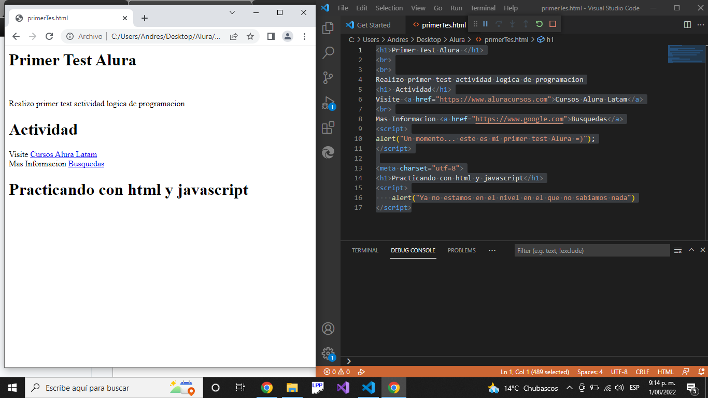Open Chrome profile avatar
708x398 pixels.
[x=287, y=36]
